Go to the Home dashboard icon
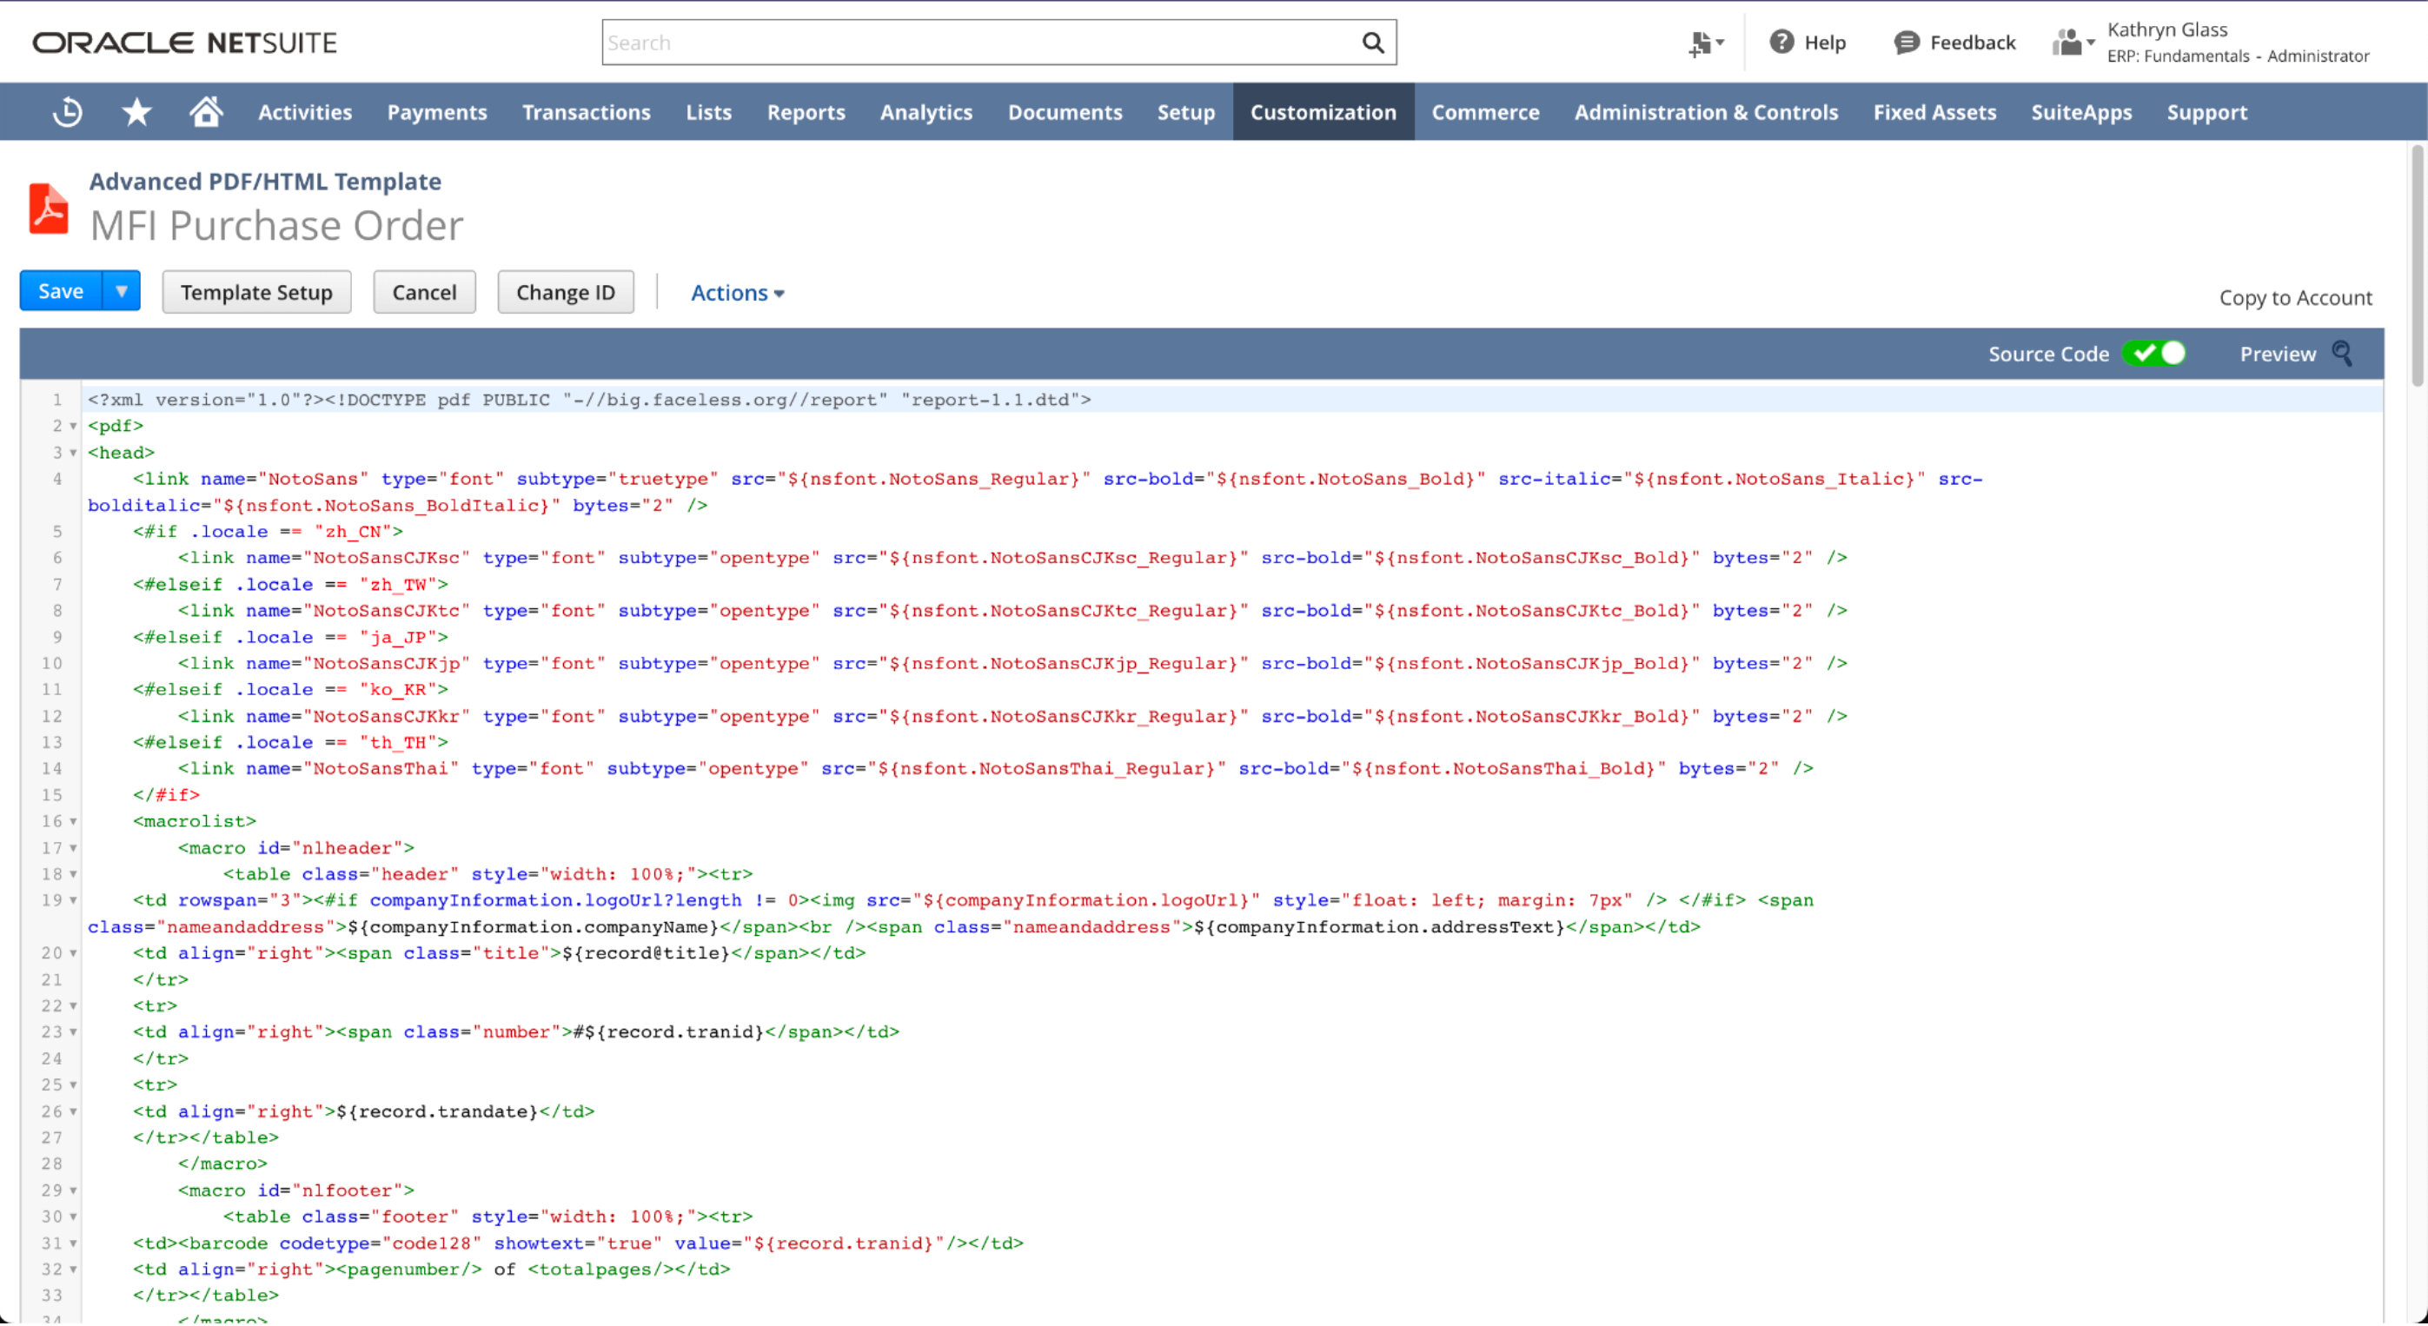2428x1326 pixels. pyautogui.click(x=205, y=111)
